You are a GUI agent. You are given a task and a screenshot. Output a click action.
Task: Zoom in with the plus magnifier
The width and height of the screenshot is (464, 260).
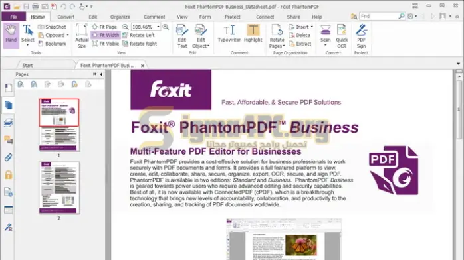[x=166, y=27]
